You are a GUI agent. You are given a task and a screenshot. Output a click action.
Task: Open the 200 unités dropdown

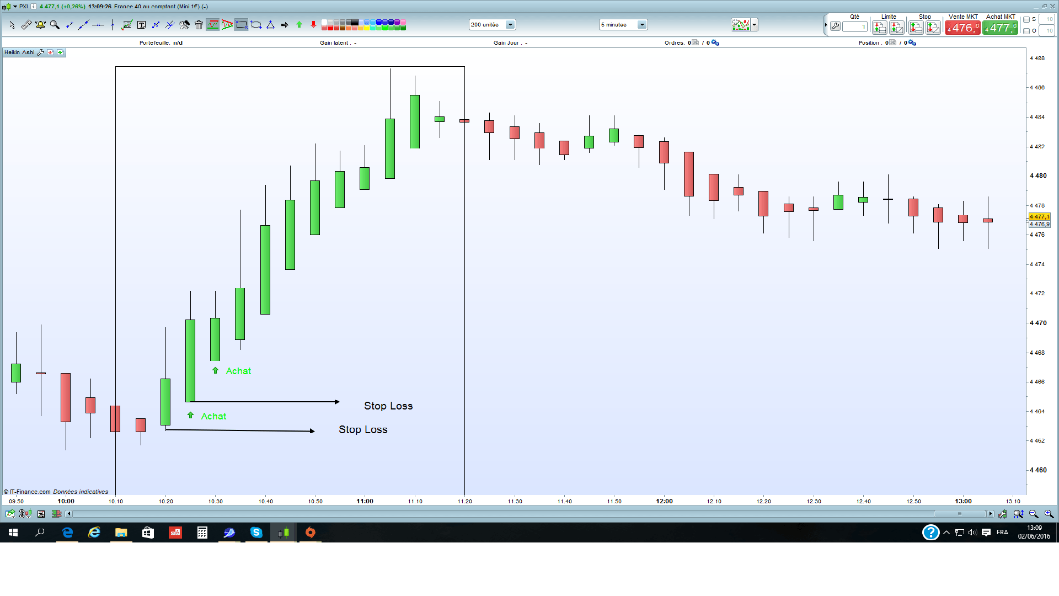coord(510,25)
